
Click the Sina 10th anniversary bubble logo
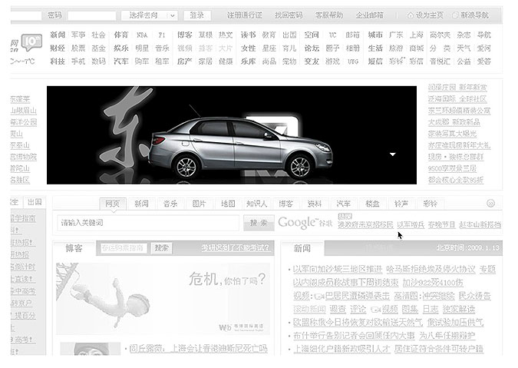(x=31, y=42)
